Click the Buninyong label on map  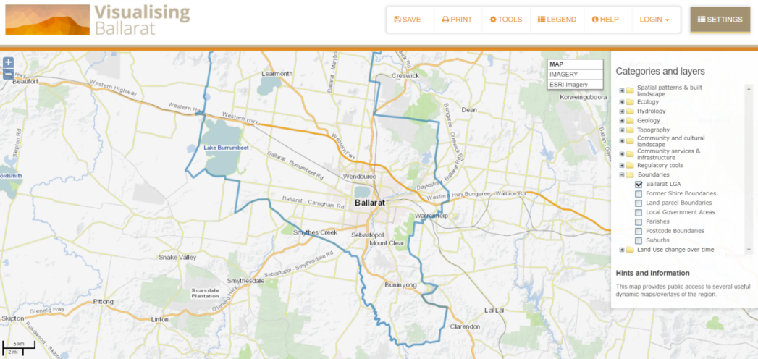point(400,285)
